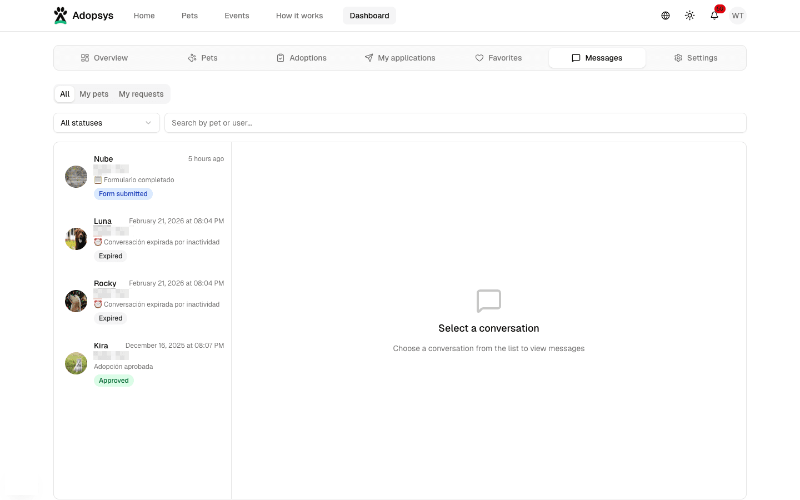Expand the status filter chevron
Viewport: 800px width, 500px height.
tap(148, 123)
